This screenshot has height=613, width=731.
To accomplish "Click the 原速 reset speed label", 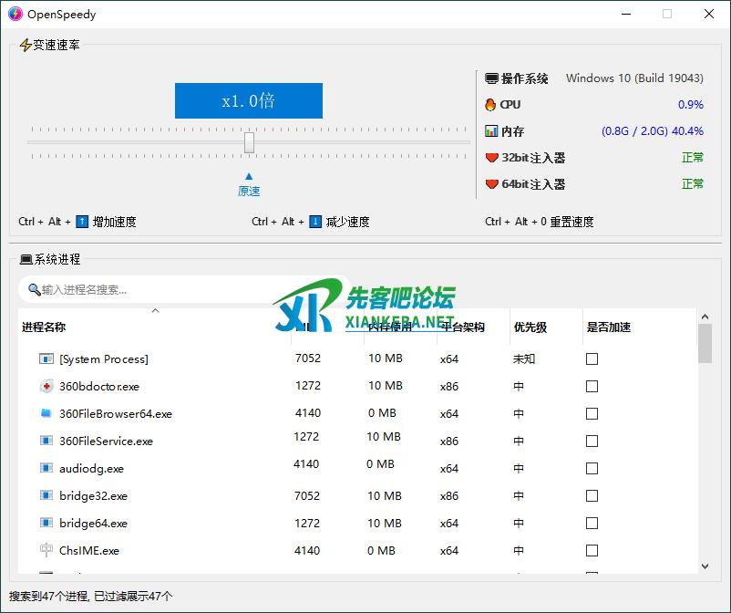I will coord(249,191).
